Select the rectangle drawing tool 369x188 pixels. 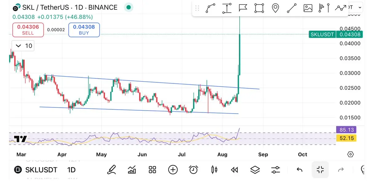[259, 8]
